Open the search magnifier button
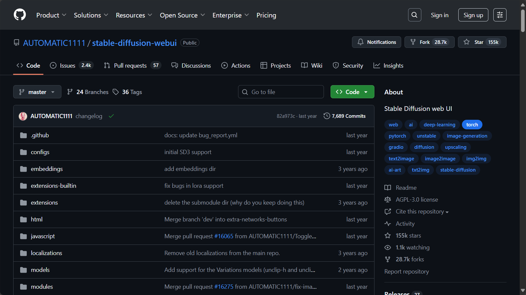 pos(414,15)
